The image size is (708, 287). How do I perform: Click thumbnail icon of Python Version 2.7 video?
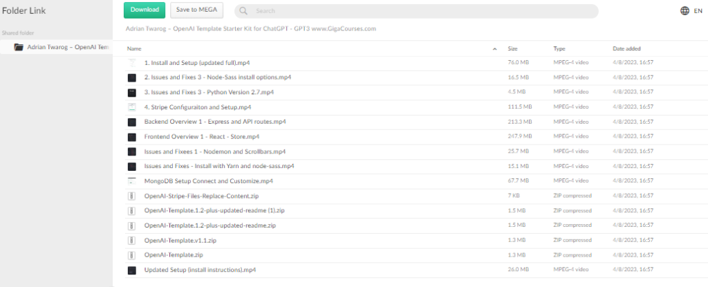point(132,93)
